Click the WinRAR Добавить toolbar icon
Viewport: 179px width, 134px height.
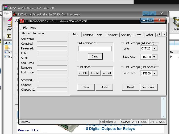(10, 24)
